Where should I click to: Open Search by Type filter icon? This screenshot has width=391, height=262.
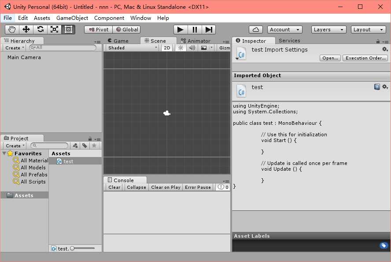pyautogui.click(x=75, y=146)
